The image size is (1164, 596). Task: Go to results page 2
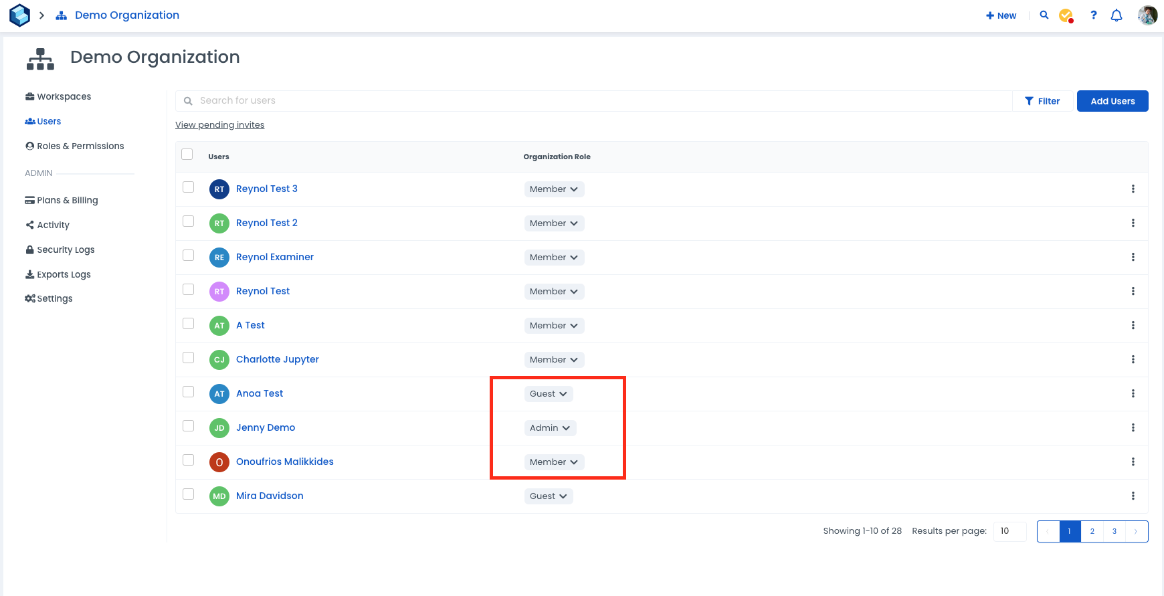tap(1092, 532)
